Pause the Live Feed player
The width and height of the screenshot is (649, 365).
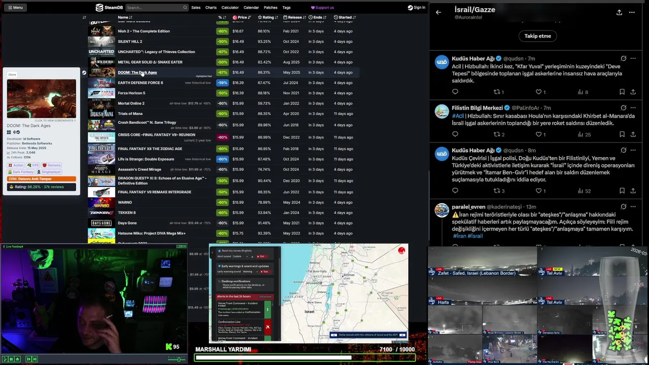click(11, 359)
